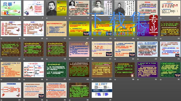Click the star icon under slide 27
Image resolution: width=181 pixels, height=101 pixels.
pos(47,80)
